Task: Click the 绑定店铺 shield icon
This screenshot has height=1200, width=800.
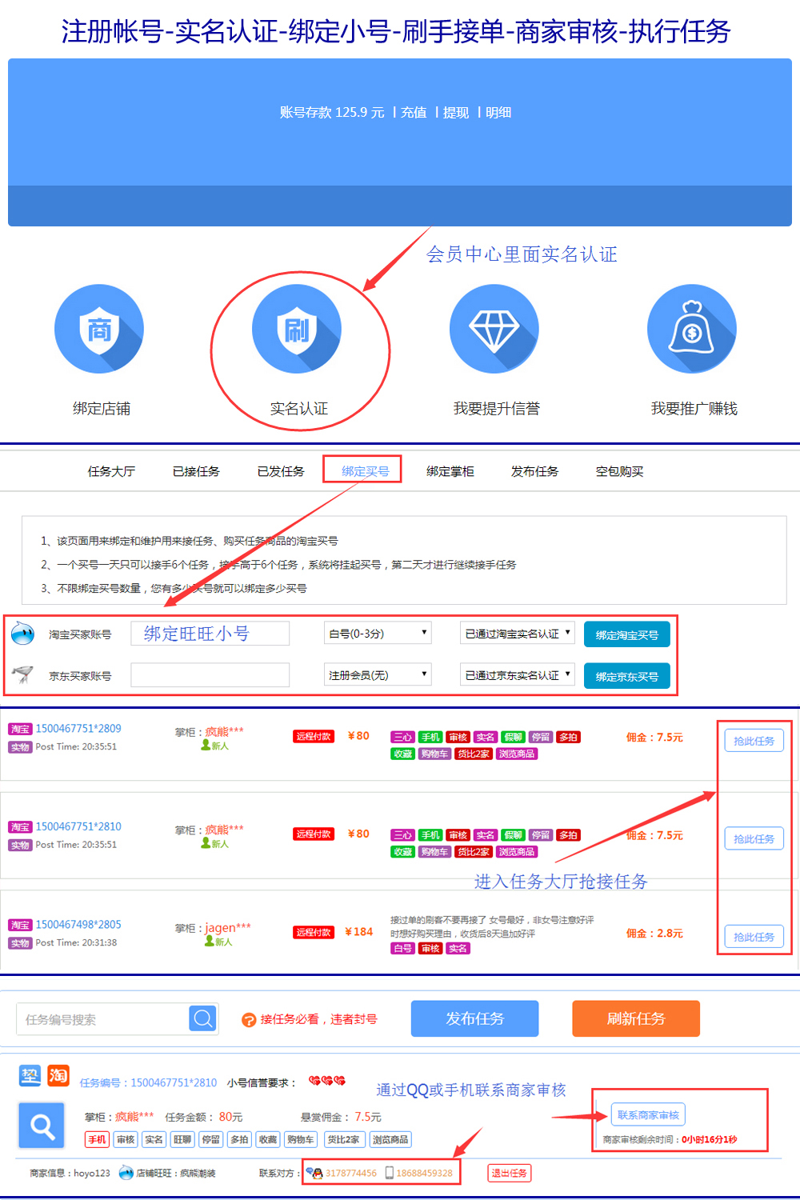Action: [x=99, y=329]
